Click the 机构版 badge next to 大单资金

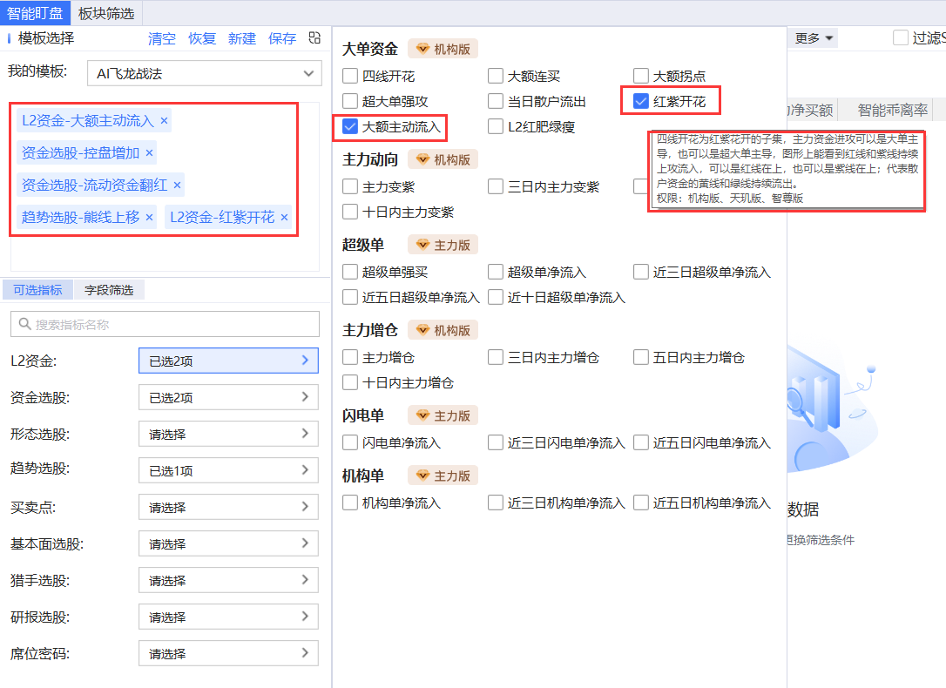click(443, 49)
